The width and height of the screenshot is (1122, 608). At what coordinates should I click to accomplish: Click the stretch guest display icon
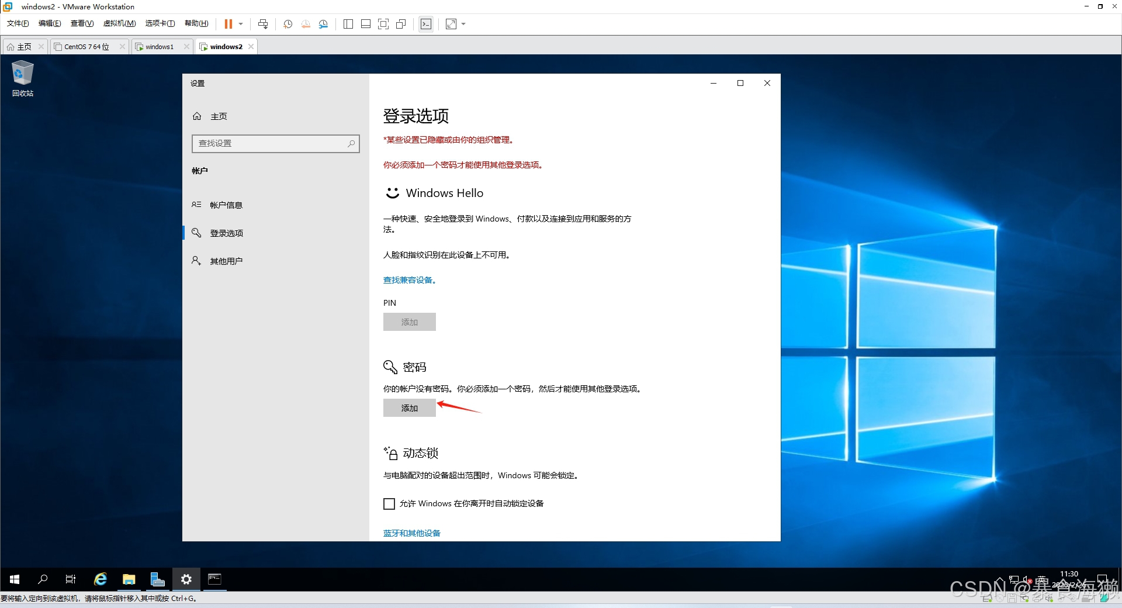(451, 24)
